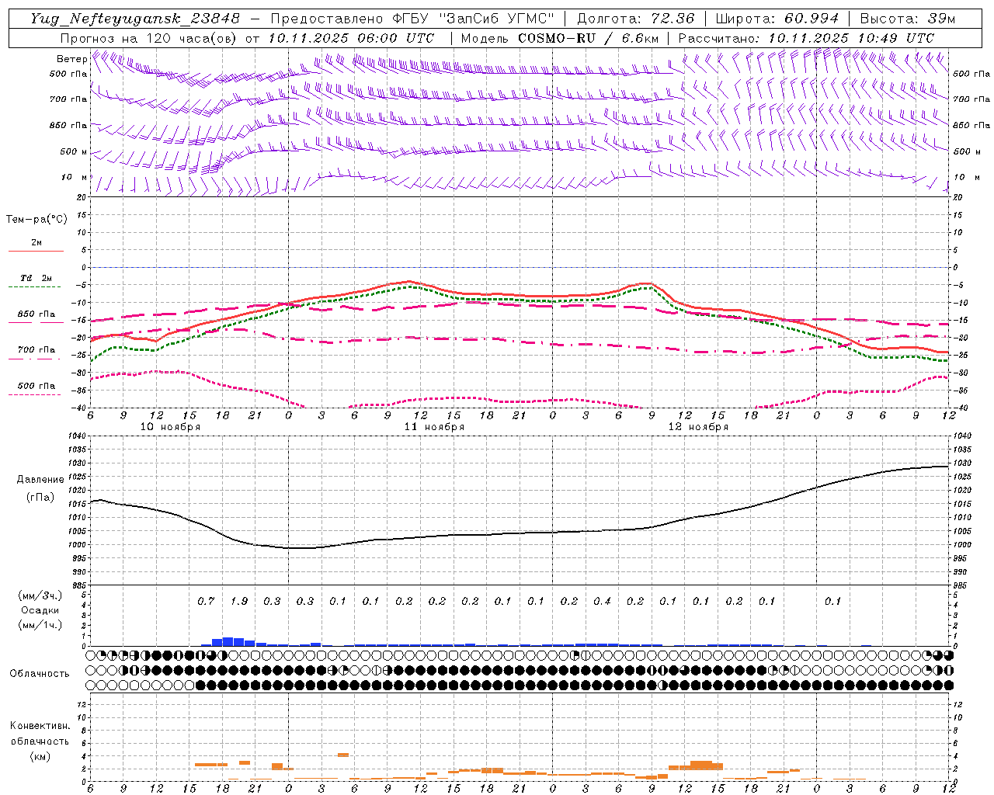Image resolution: width=994 pixels, height=795 pixels.
Task: Click the model name COSMO-RU / 6.6км
Action: point(588,38)
